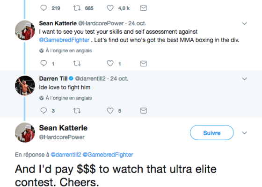Viewport: 262px width, 187px height.
Task: Send Darren Till's tweet by message envelope
Action: (143, 110)
